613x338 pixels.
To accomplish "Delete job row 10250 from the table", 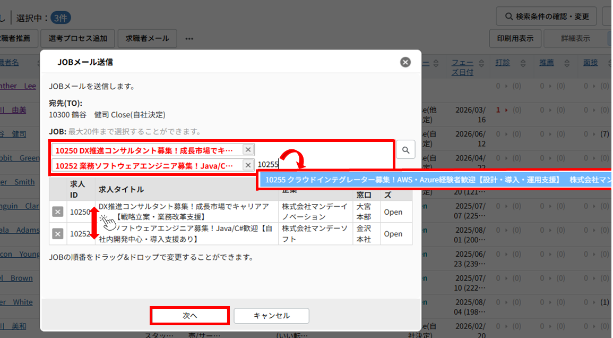I will click(58, 212).
